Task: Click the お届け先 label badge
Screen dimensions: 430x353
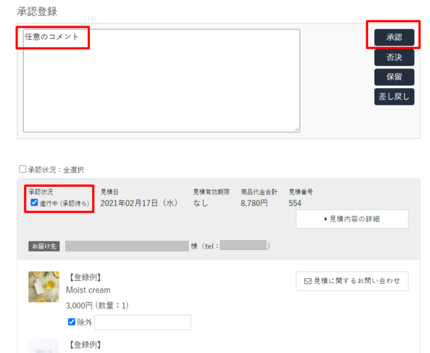Action: point(44,246)
